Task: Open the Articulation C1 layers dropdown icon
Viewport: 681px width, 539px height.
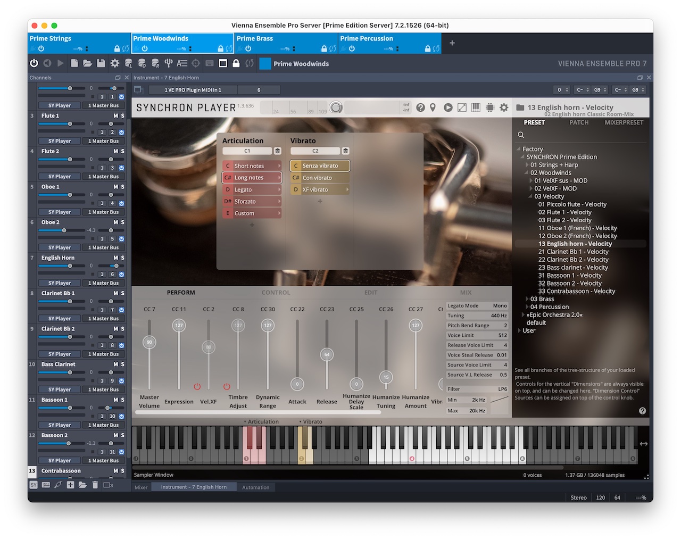Action: [277, 151]
